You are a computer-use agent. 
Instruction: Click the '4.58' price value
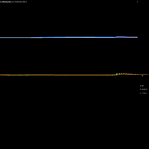click(x=142, y=86)
